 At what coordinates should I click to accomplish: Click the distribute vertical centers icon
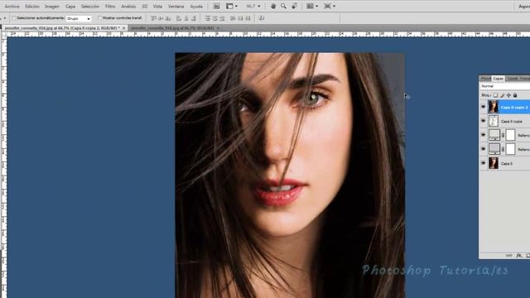214,18
